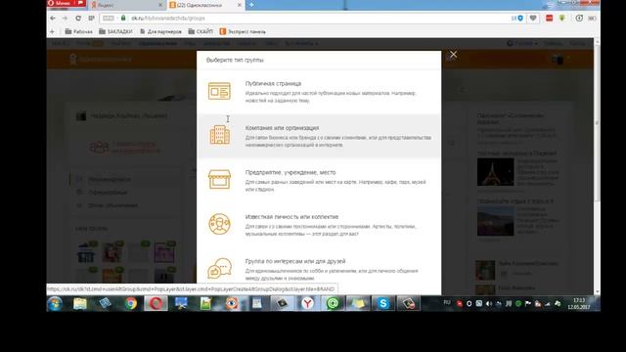Launch Google Chrome from the taskbar
Image resolution: width=626 pixels, height=352 pixels.
click(130, 304)
